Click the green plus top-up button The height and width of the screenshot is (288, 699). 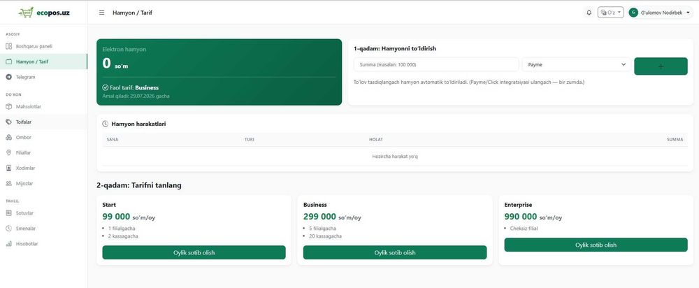click(x=661, y=66)
